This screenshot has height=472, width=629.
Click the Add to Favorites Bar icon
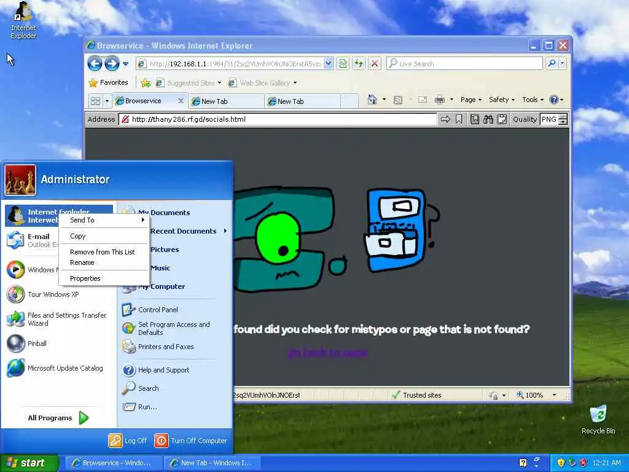click(146, 83)
